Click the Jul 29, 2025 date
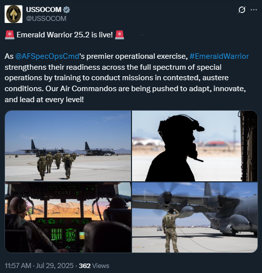 click(x=55, y=266)
